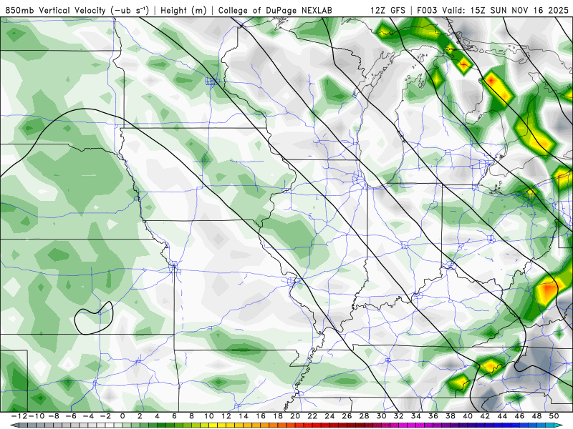Select the '10' color scale label
The image size is (573, 429).
click(208, 416)
